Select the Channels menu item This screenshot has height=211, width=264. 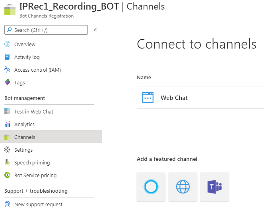point(51,137)
